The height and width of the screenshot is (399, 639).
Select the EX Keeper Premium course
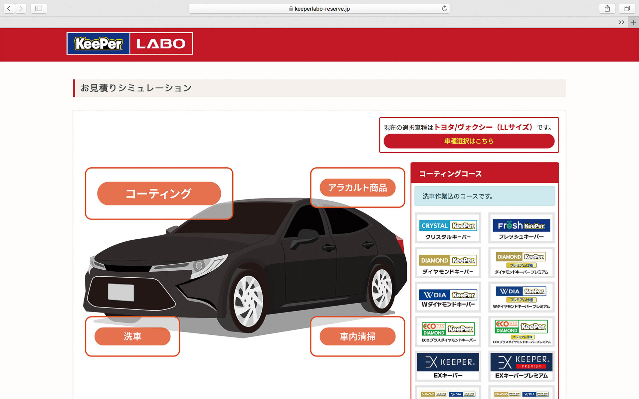(521, 366)
